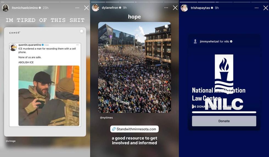Click the NILC fundraiser progress bar
Screen dimensions: 269x157
coord(224,112)
